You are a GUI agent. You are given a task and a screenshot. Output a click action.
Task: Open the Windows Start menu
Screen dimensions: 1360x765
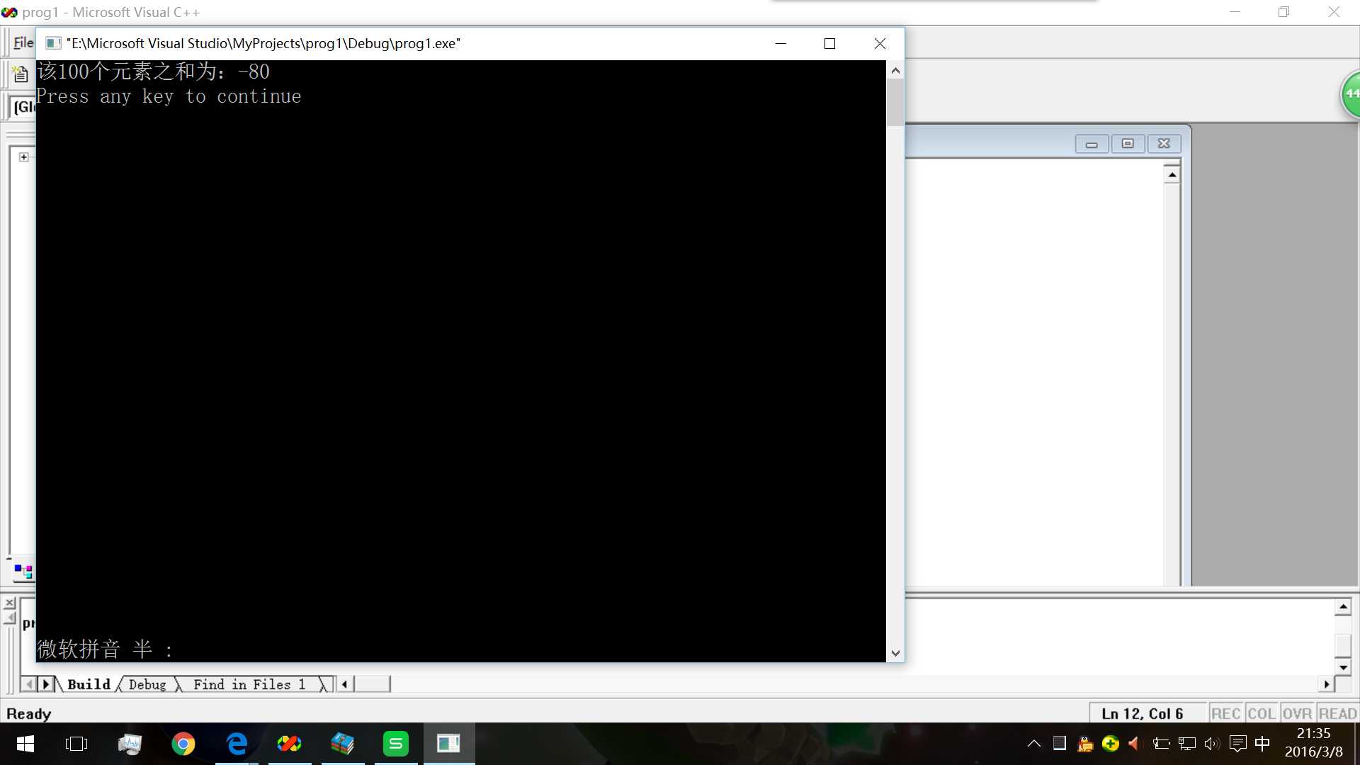pos(25,744)
